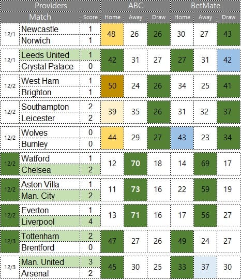Viewport: 241px width, 279px height.
Task: Click the yellow 48 ABC Home cell
Action: pos(112,35)
